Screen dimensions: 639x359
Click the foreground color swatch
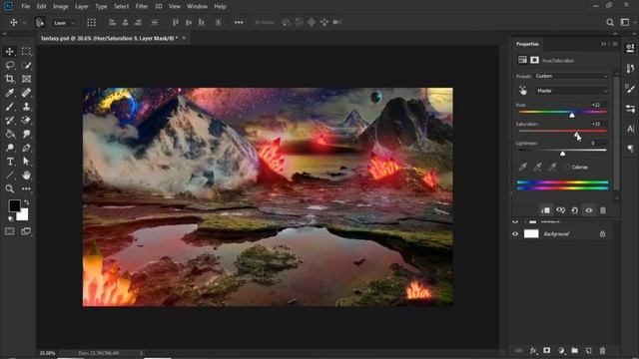click(15, 205)
